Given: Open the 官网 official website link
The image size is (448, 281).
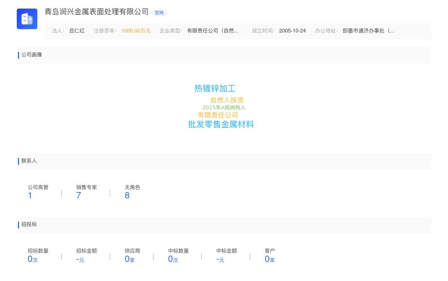Looking at the screenshot, I should click(x=159, y=13).
